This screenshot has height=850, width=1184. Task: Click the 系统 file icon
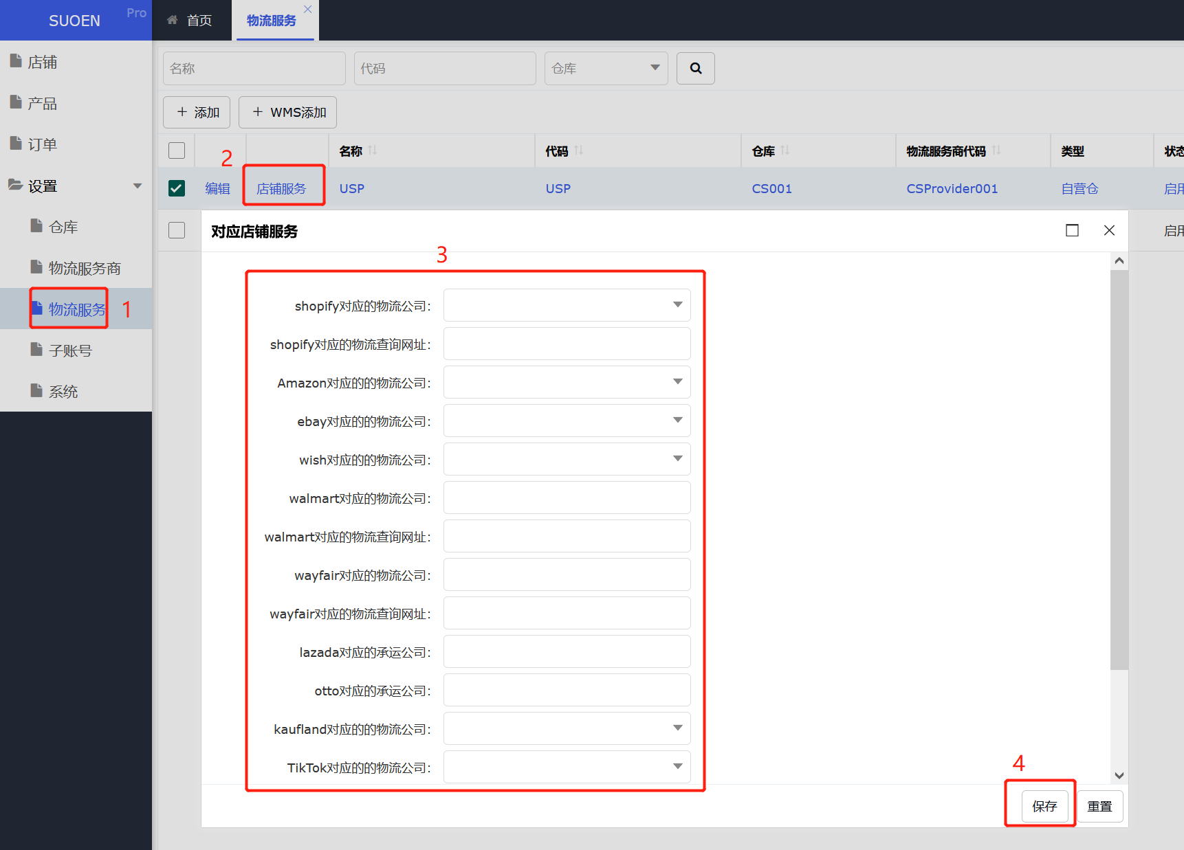coord(36,391)
